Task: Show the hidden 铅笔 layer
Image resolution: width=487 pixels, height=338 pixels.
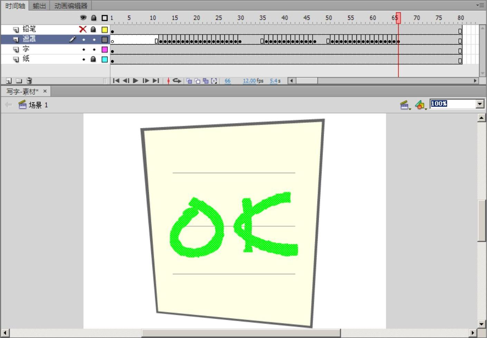Action: 83,30
